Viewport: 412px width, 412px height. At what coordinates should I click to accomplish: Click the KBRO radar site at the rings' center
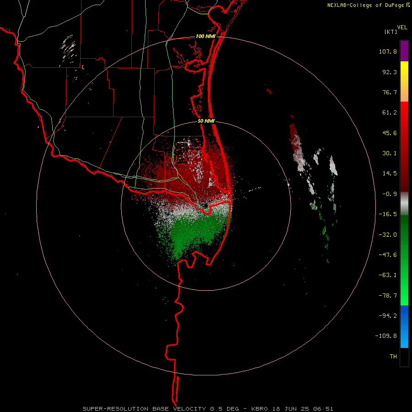206,206
